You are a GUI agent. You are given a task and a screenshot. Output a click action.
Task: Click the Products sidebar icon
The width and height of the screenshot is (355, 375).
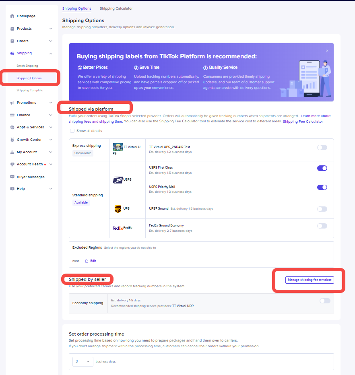12,29
